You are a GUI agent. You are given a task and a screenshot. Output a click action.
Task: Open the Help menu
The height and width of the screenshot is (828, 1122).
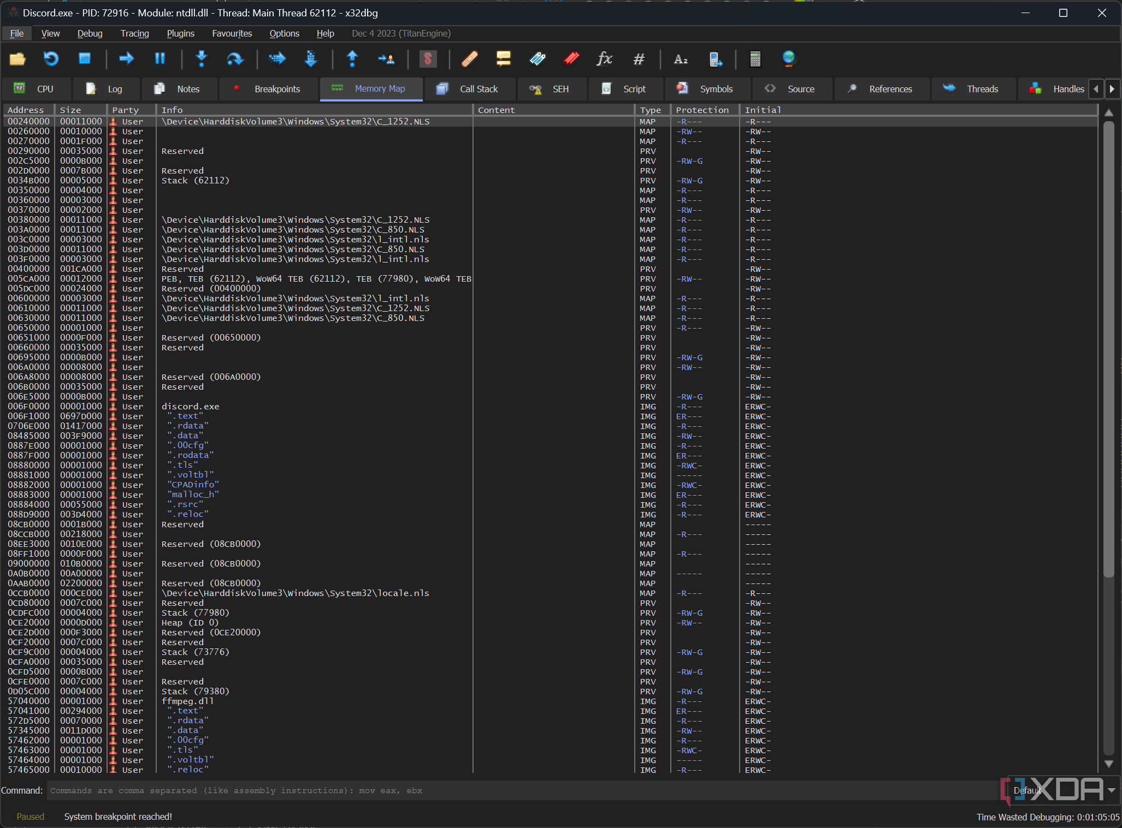point(326,33)
